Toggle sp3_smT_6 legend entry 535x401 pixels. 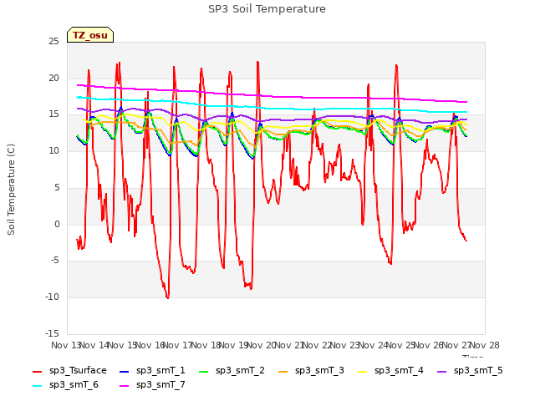click(65, 385)
